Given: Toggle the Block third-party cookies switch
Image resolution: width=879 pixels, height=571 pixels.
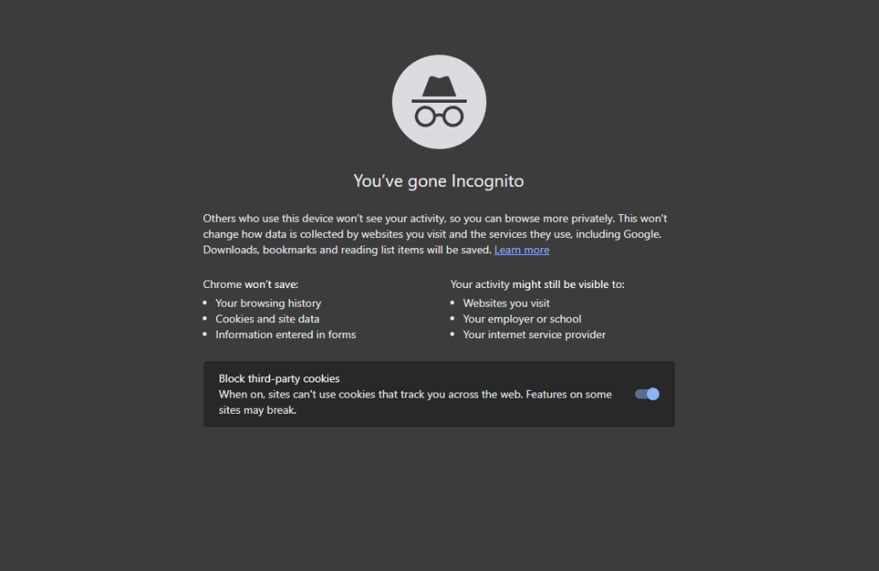Looking at the screenshot, I should 647,394.
